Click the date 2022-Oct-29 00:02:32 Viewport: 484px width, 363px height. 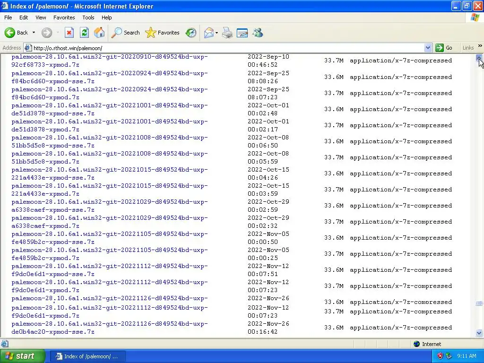[268, 222]
